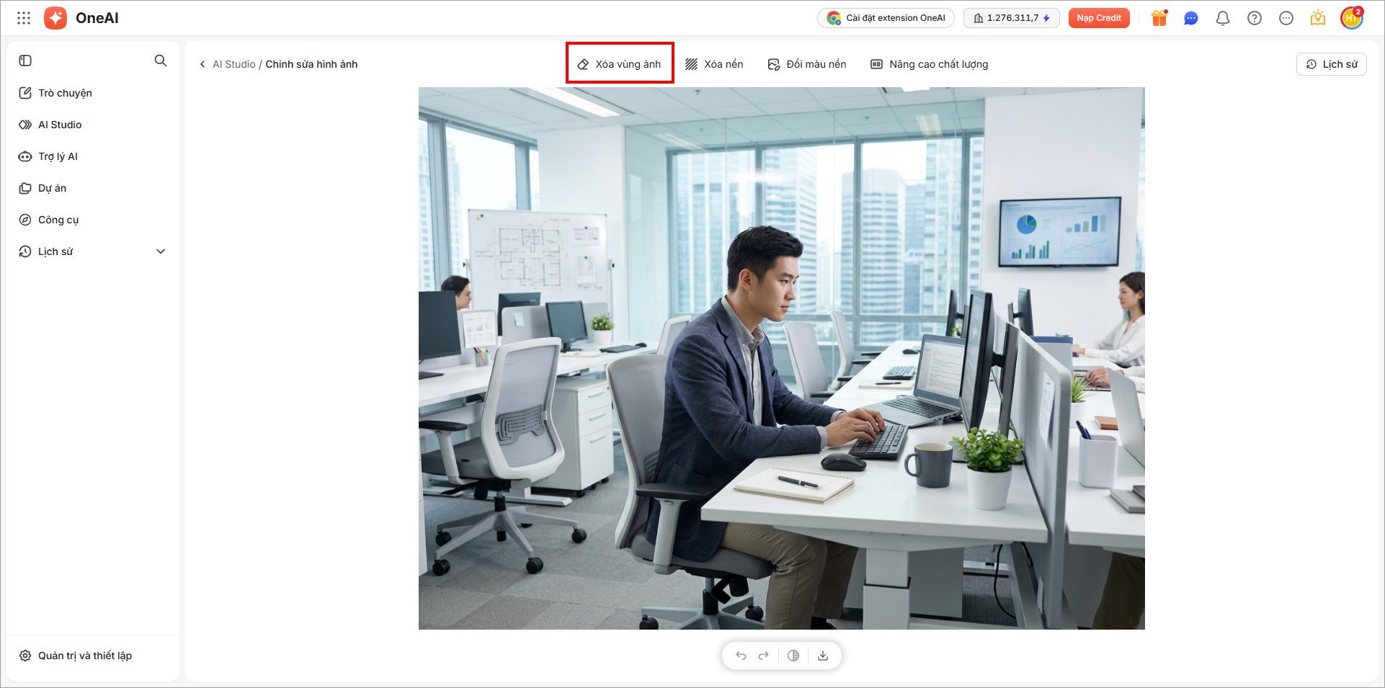Viewport: 1385px width, 688px height.
Task: Click the orange badge icon in header
Action: 1318,18
